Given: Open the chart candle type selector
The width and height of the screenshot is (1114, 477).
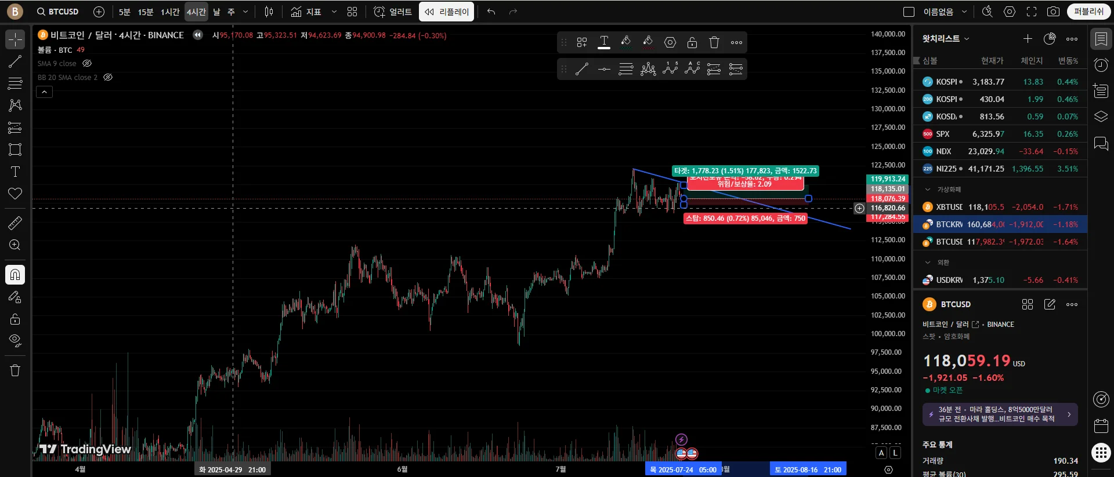Looking at the screenshot, I should coord(269,12).
